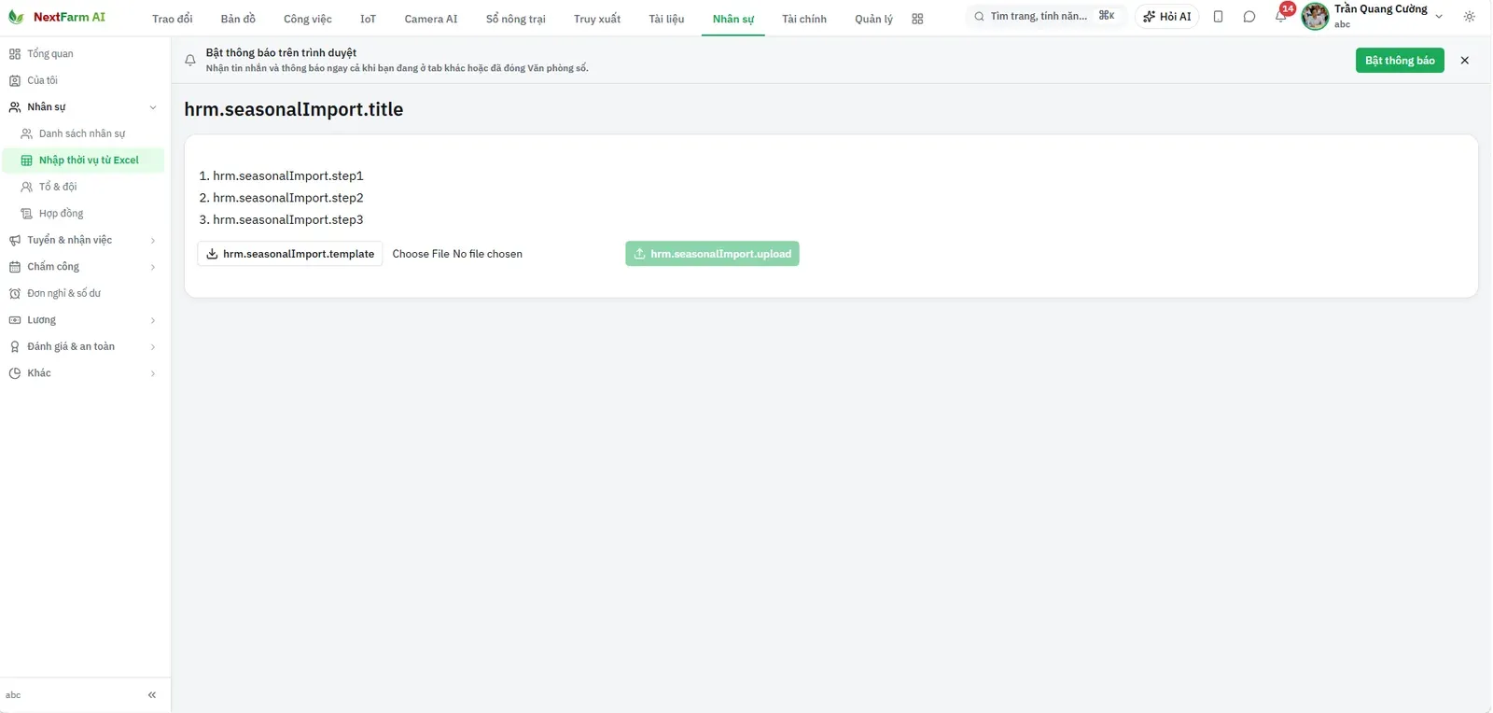This screenshot has width=1493, height=713.
Task: Open Tổng quan in the sidebar
Action: (x=83, y=54)
